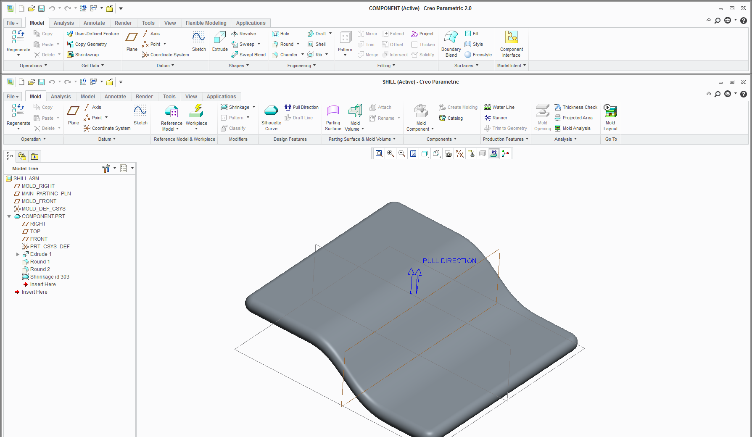Toggle pull direction display in graphics toolbar
The height and width of the screenshot is (437, 752).
(x=494, y=154)
